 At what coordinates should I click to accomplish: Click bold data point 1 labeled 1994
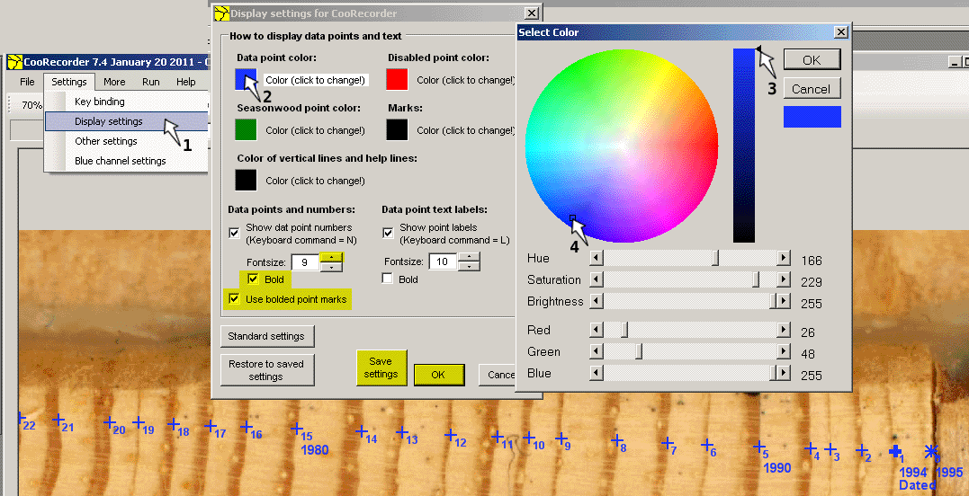click(x=894, y=452)
